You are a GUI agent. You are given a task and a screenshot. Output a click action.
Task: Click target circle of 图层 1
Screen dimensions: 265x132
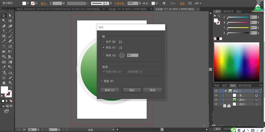256,91
